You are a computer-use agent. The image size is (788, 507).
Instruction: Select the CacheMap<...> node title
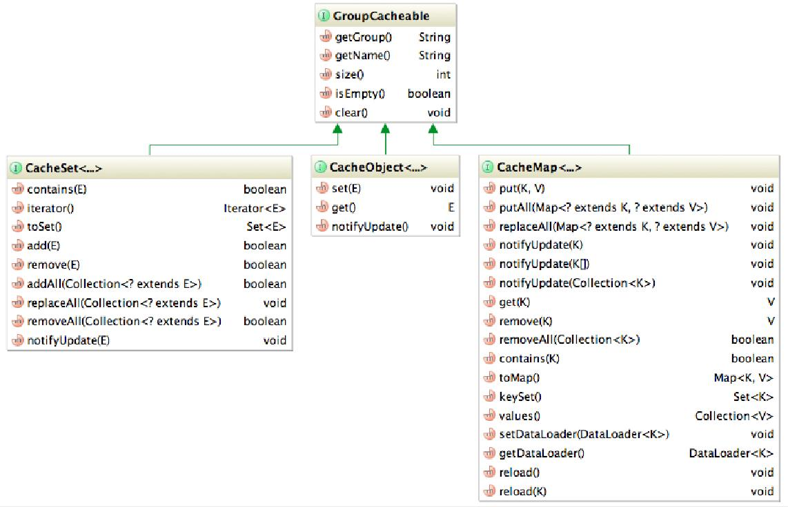tap(539, 167)
